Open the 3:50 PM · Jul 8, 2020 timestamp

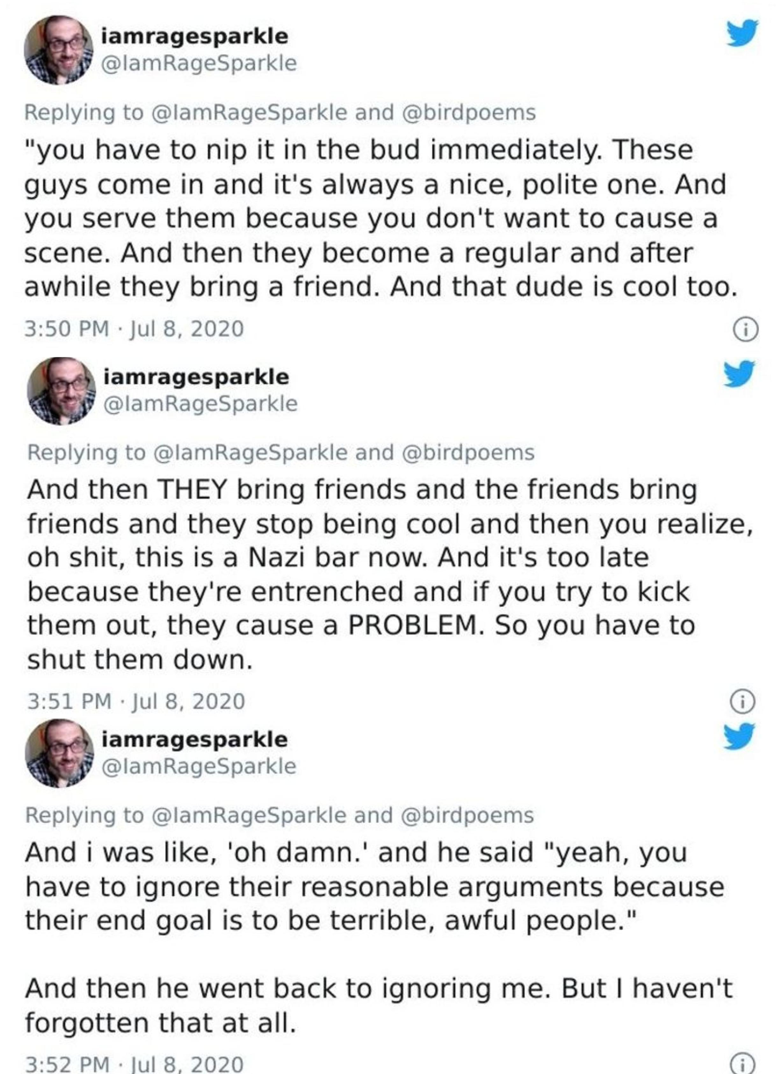pos(134,329)
